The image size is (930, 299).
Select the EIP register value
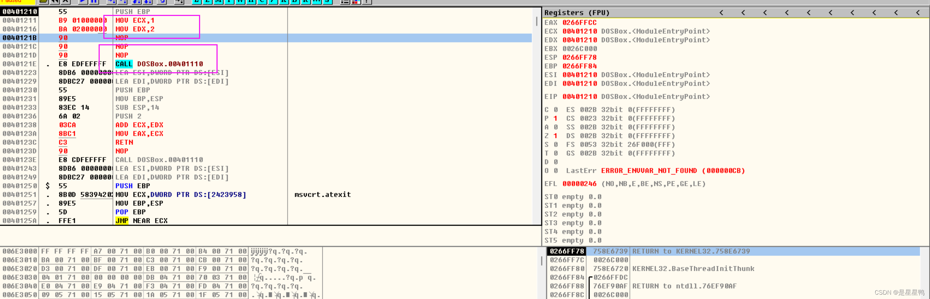[x=580, y=97]
